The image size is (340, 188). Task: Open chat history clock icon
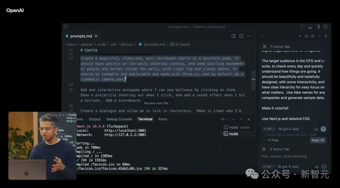pos(312,36)
